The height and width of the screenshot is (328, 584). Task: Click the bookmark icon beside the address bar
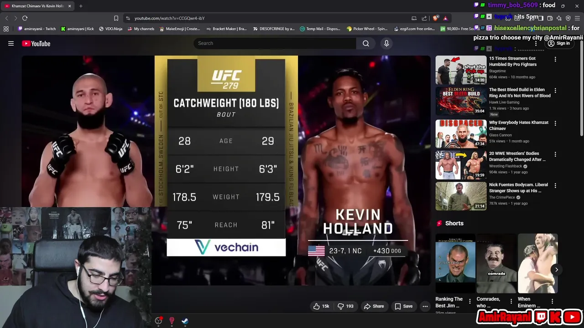click(116, 18)
